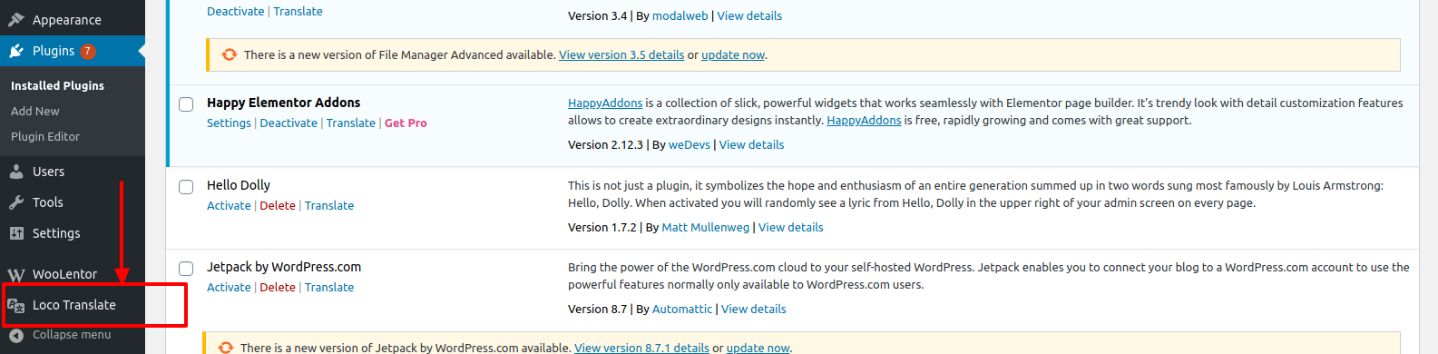Viewport: 1438px width, 354px height.
Task: Open modalweb author link
Action: [680, 15]
